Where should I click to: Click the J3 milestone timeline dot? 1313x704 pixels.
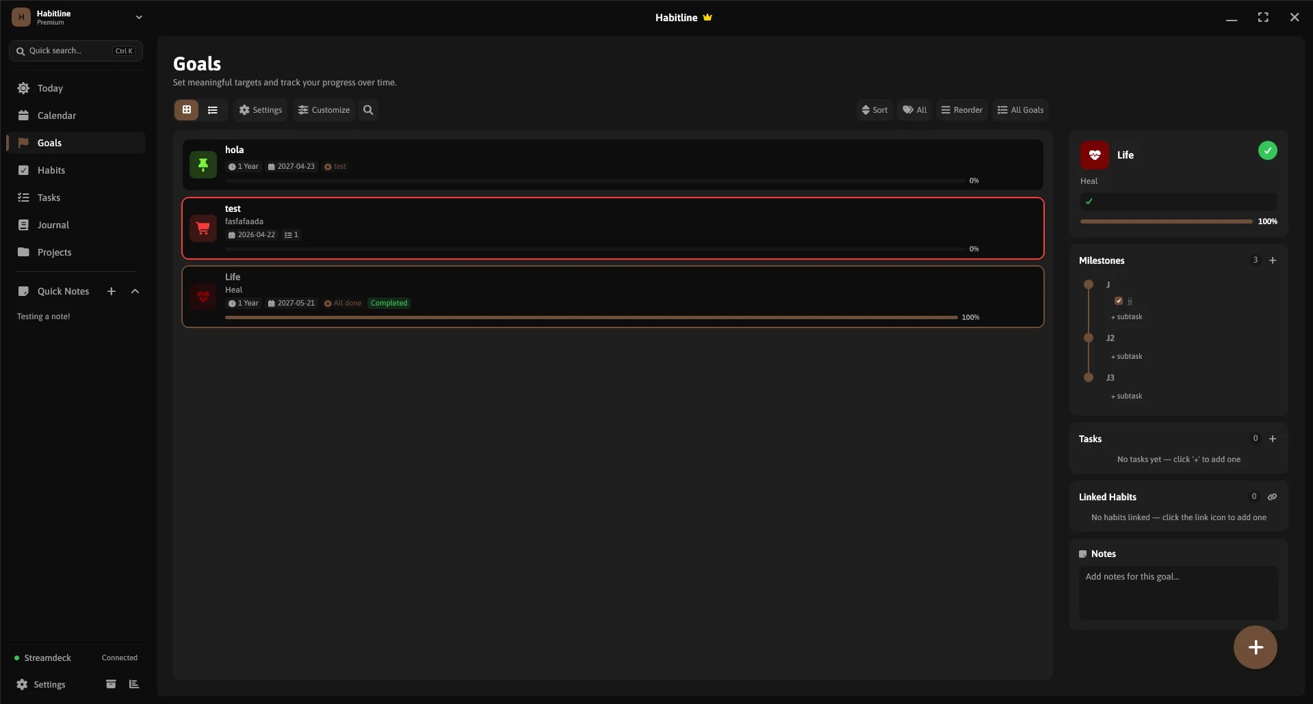tap(1089, 377)
